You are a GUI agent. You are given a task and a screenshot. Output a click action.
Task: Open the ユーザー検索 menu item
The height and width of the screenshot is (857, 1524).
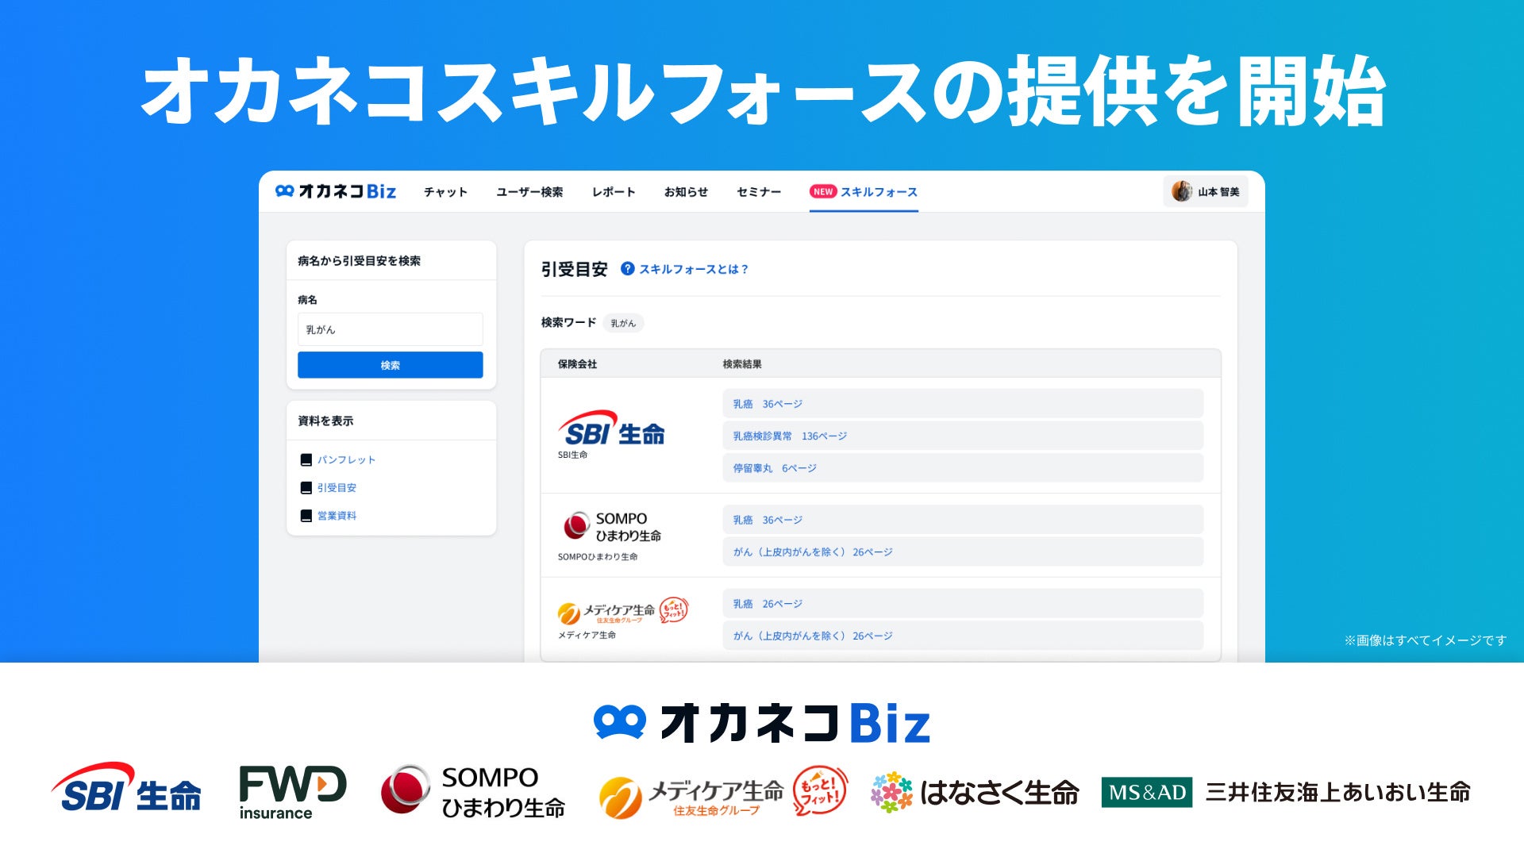click(x=529, y=192)
